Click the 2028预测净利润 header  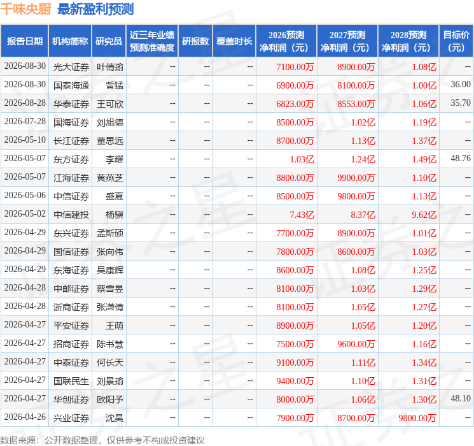click(x=408, y=41)
